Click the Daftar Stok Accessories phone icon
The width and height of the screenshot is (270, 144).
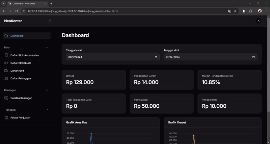click(x=6, y=55)
